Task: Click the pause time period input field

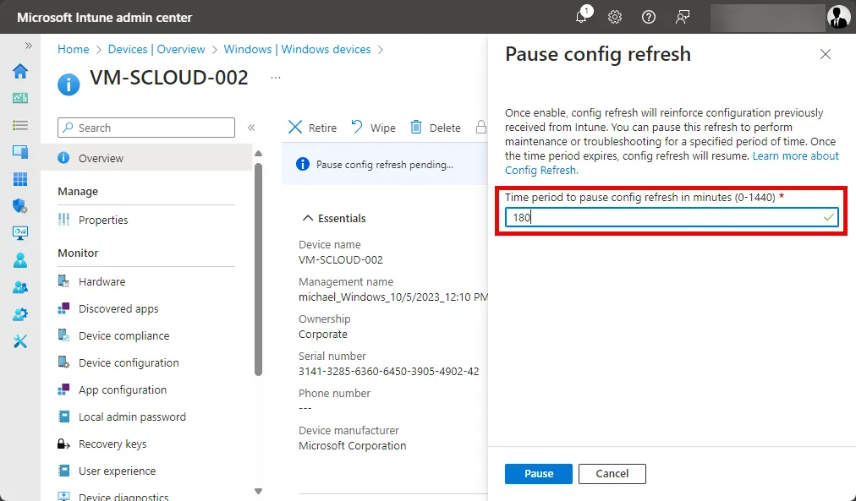Action: (x=672, y=217)
